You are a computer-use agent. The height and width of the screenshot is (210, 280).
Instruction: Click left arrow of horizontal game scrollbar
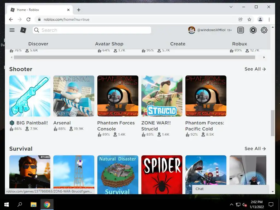click(11, 57)
